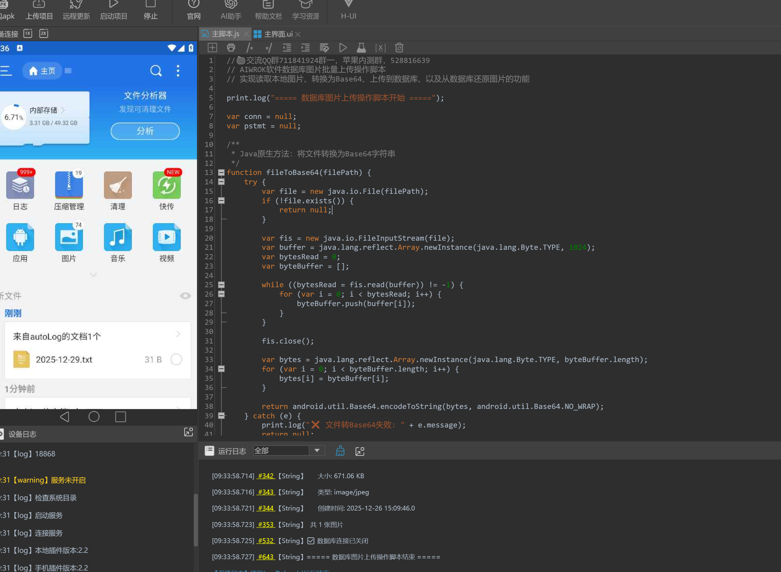This screenshot has width=781, height=572.
Task: Toggle the 2X scale button
Action: (x=43, y=33)
